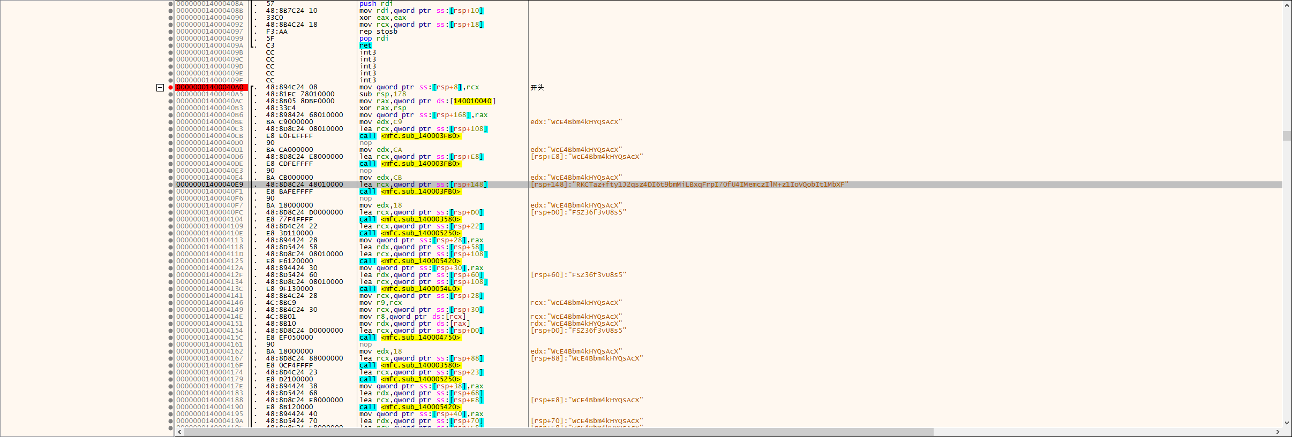Click the breakpoint bullet at address 0000000140004097

[171, 32]
